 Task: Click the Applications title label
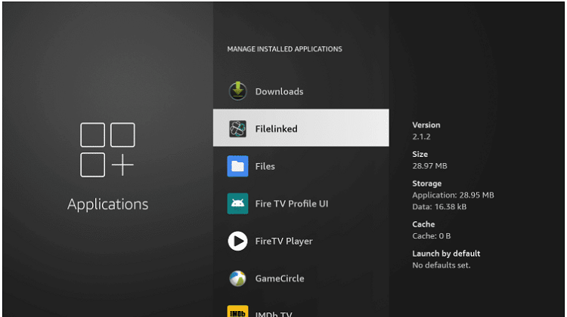click(x=108, y=205)
